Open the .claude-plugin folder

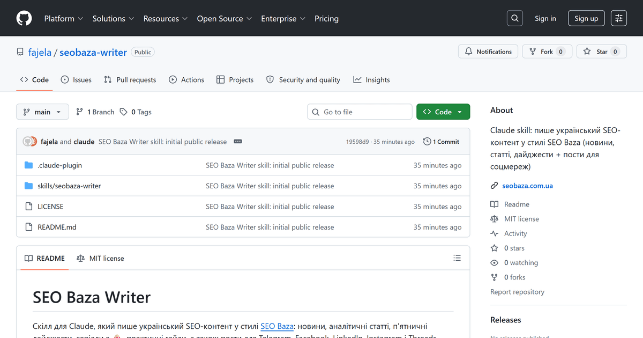[59, 165]
